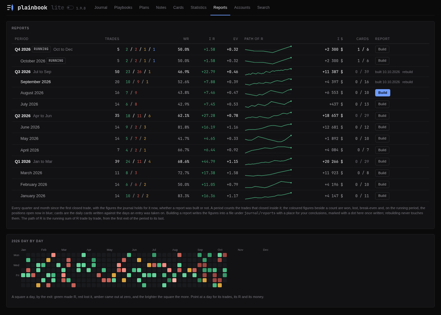Image resolution: width=441 pixels, height=315 pixels.
Task: Click the highlighted Build for August 2026
Action: 383,93
